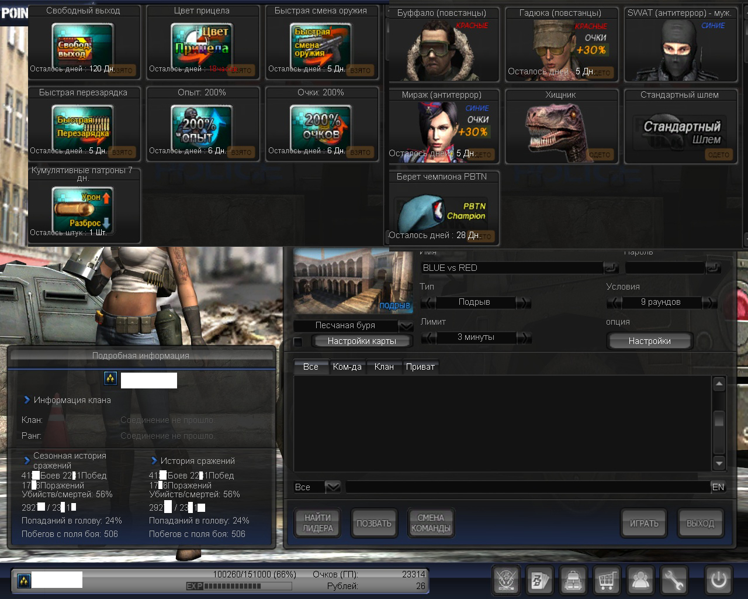Open the shop cart icon
Screen dimensions: 748x599
coord(607,580)
